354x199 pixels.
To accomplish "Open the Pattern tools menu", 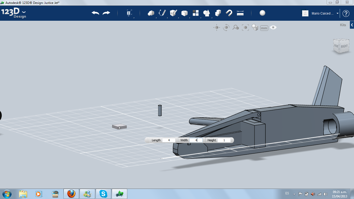I will click(196, 13).
